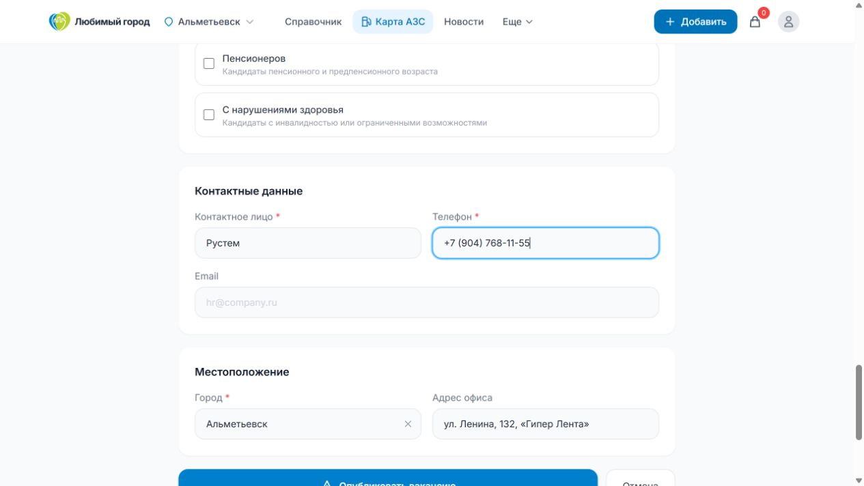Clear the Альметьевск city field with X
This screenshot has height=486, width=864.
tap(408, 424)
